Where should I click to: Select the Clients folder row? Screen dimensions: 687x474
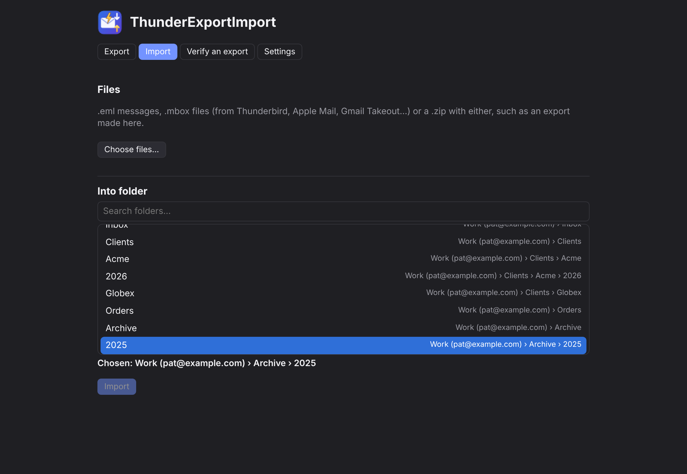343,242
